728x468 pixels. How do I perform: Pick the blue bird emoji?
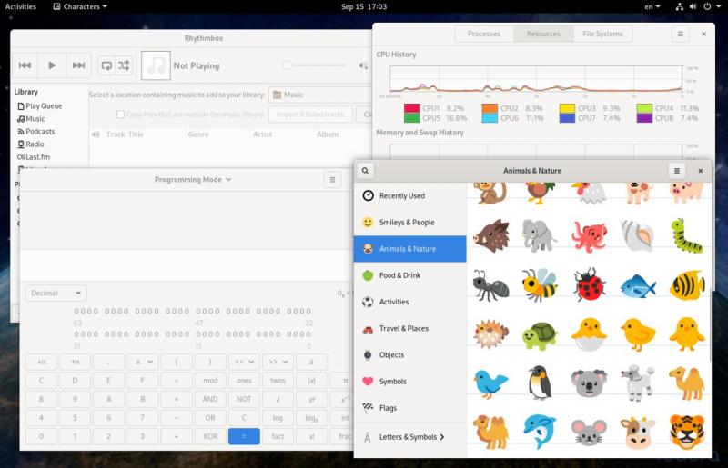coord(490,383)
